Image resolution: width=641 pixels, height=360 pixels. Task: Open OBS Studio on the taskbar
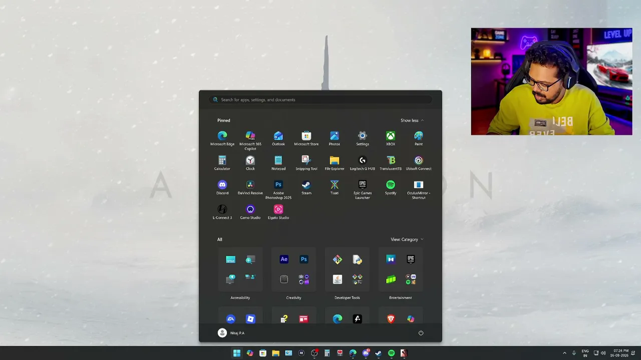[314, 353]
